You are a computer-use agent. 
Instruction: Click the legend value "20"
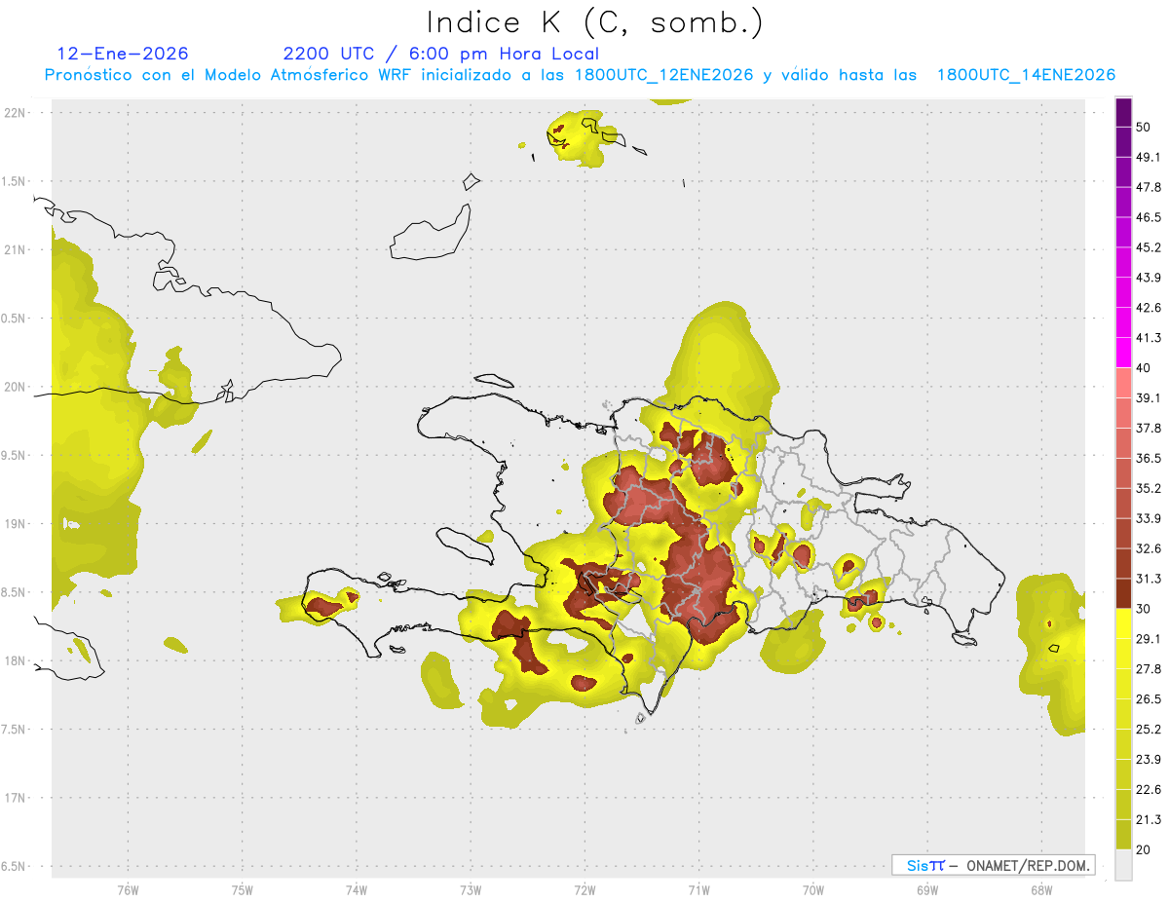coord(1145,849)
